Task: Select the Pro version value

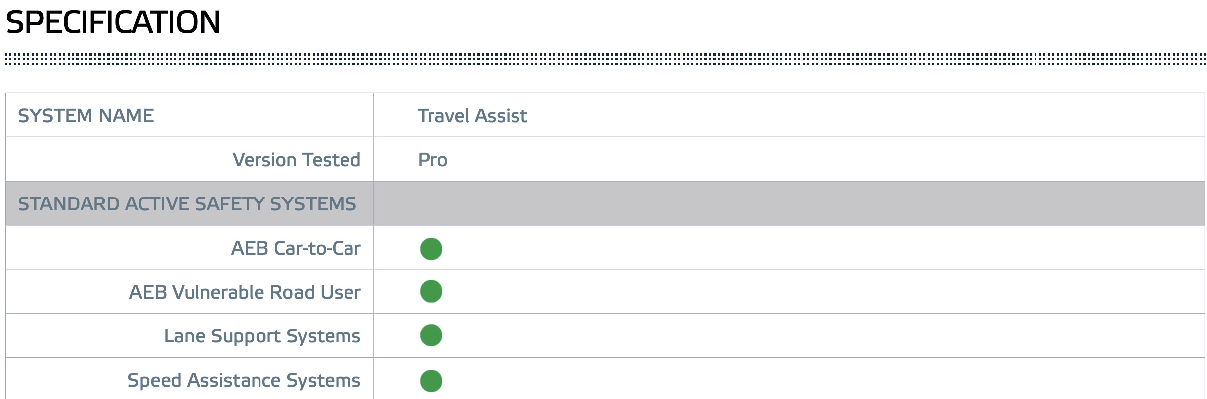Action: tap(432, 160)
